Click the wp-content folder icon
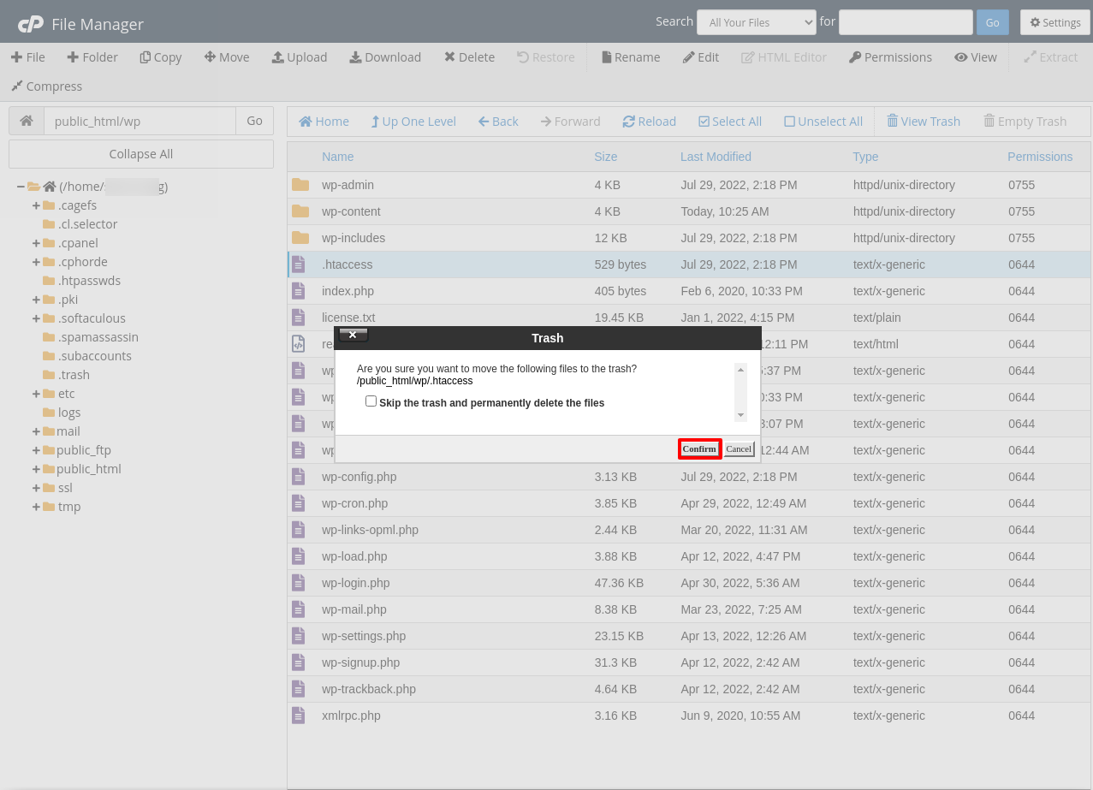Viewport: 1093px width, 790px height. [x=300, y=211]
